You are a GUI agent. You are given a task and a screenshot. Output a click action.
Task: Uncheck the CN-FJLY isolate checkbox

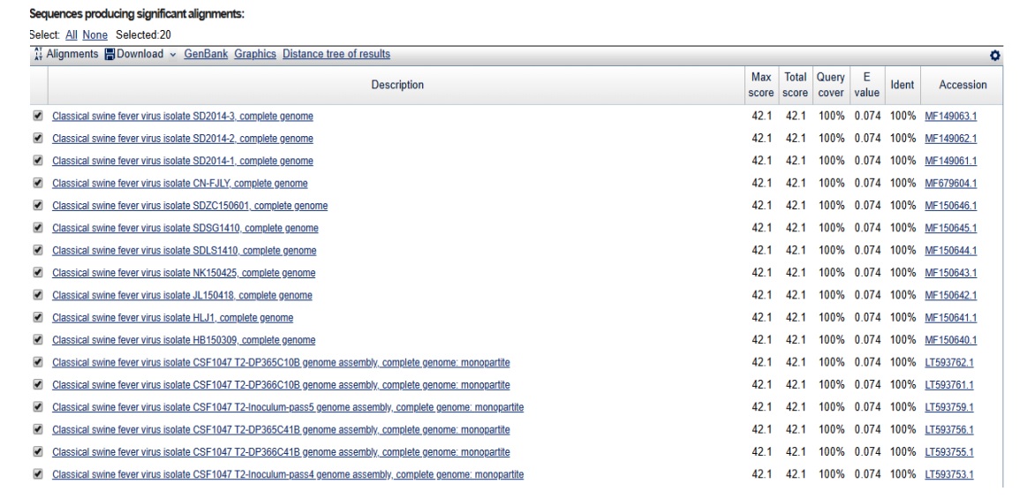click(37, 183)
